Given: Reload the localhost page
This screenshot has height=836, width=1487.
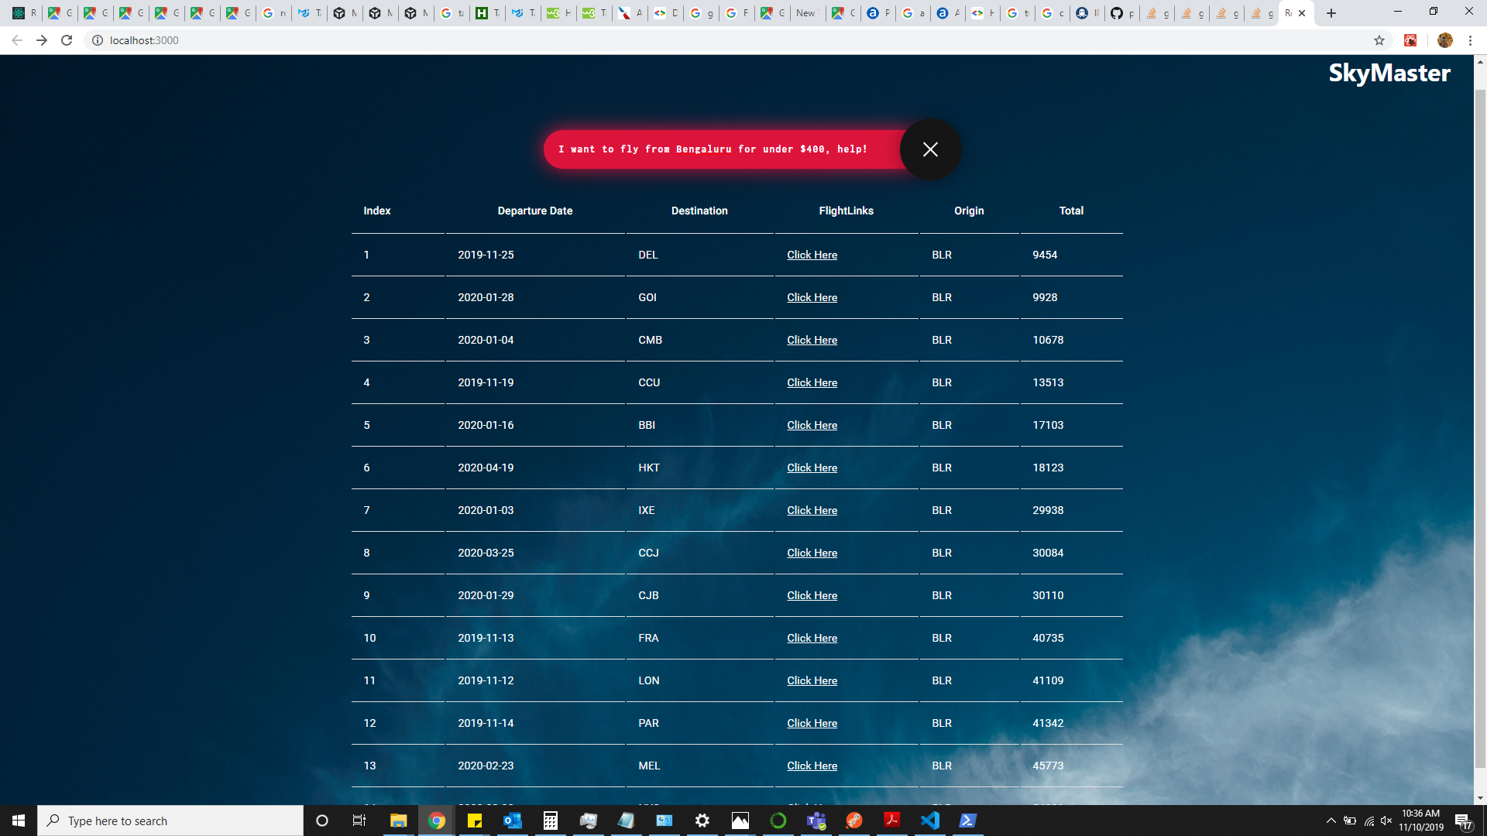Looking at the screenshot, I should click(x=67, y=40).
